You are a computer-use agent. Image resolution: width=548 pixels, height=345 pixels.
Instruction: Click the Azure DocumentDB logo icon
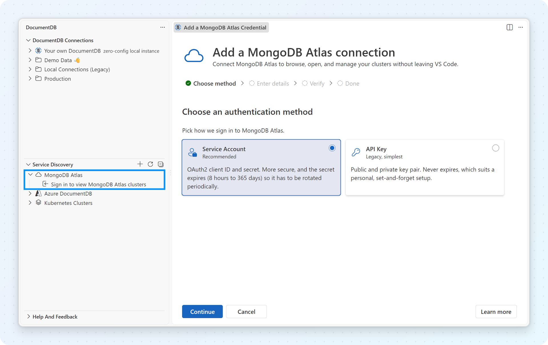tap(39, 194)
